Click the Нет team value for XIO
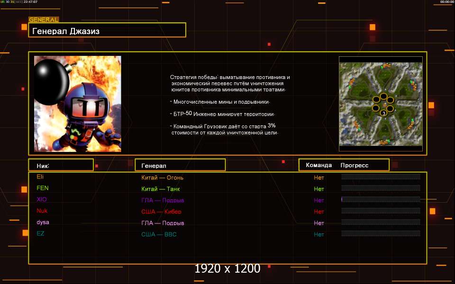455x284 pixels. (x=318, y=201)
